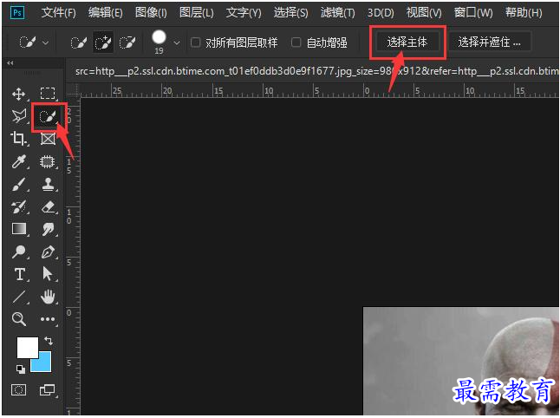Select the Pen tool
The width and height of the screenshot is (560, 418).
[x=48, y=251]
